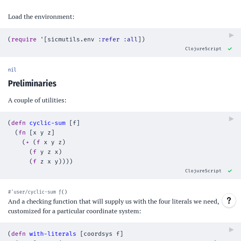Run the require sicmutils.env code cell
Image resolution: width=241 pixels, height=241 pixels.
pyautogui.click(x=231, y=35)
